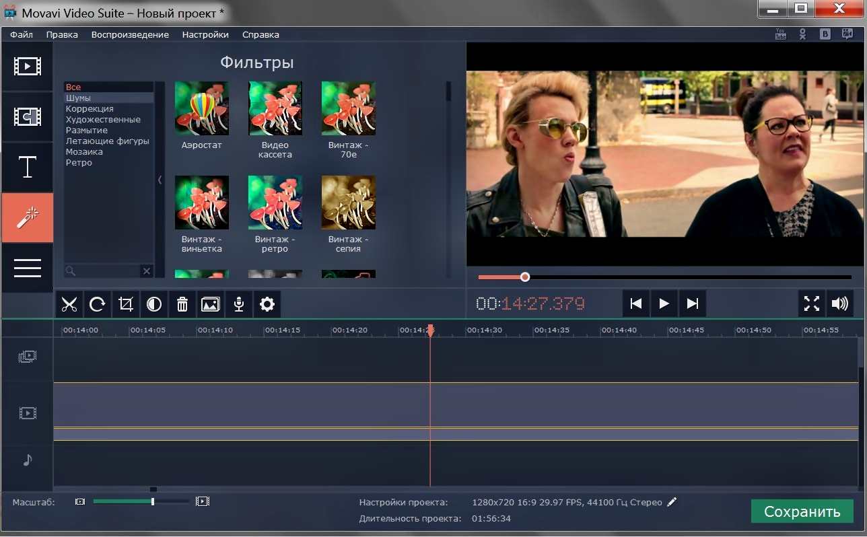Open the Файл menu
867x537 pixels.
point(22,34)
